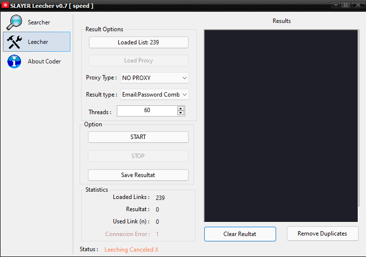Click the Connexion Error label
This screenshot has width=366, height=257.
128,234
